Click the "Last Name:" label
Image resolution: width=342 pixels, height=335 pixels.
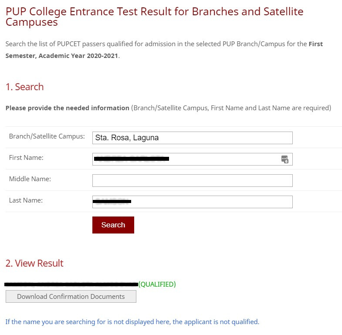26,200
